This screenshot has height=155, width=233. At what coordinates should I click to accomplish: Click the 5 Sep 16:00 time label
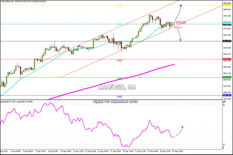[40, 151]
